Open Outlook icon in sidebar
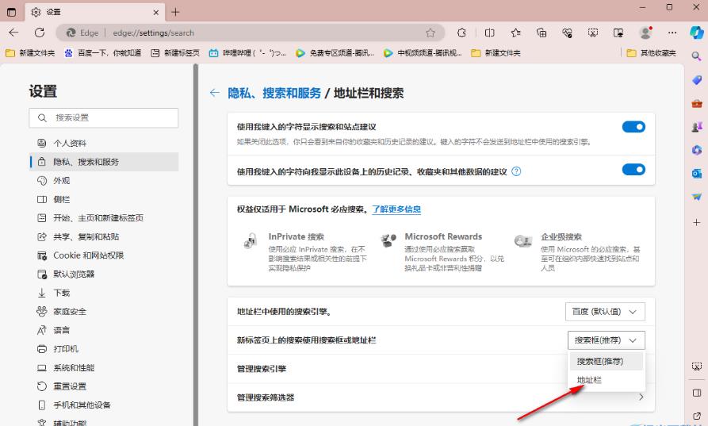Viewport: 708px width, 426px height. [697, 174]
